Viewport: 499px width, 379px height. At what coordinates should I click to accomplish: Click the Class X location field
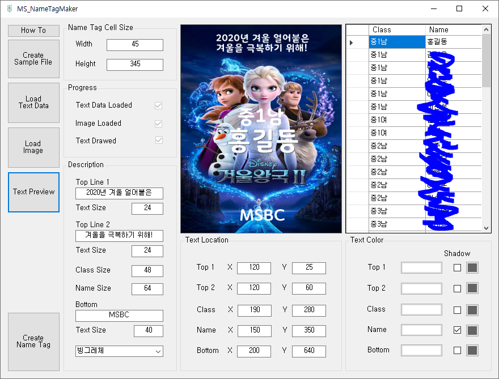click(255, 310)
